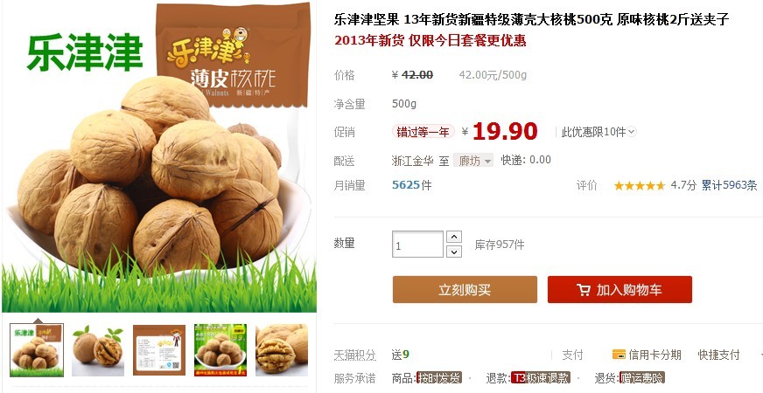The image size is (763, 393).
Task: Click the 5625 monthly sales count
Action: (406, 185)
